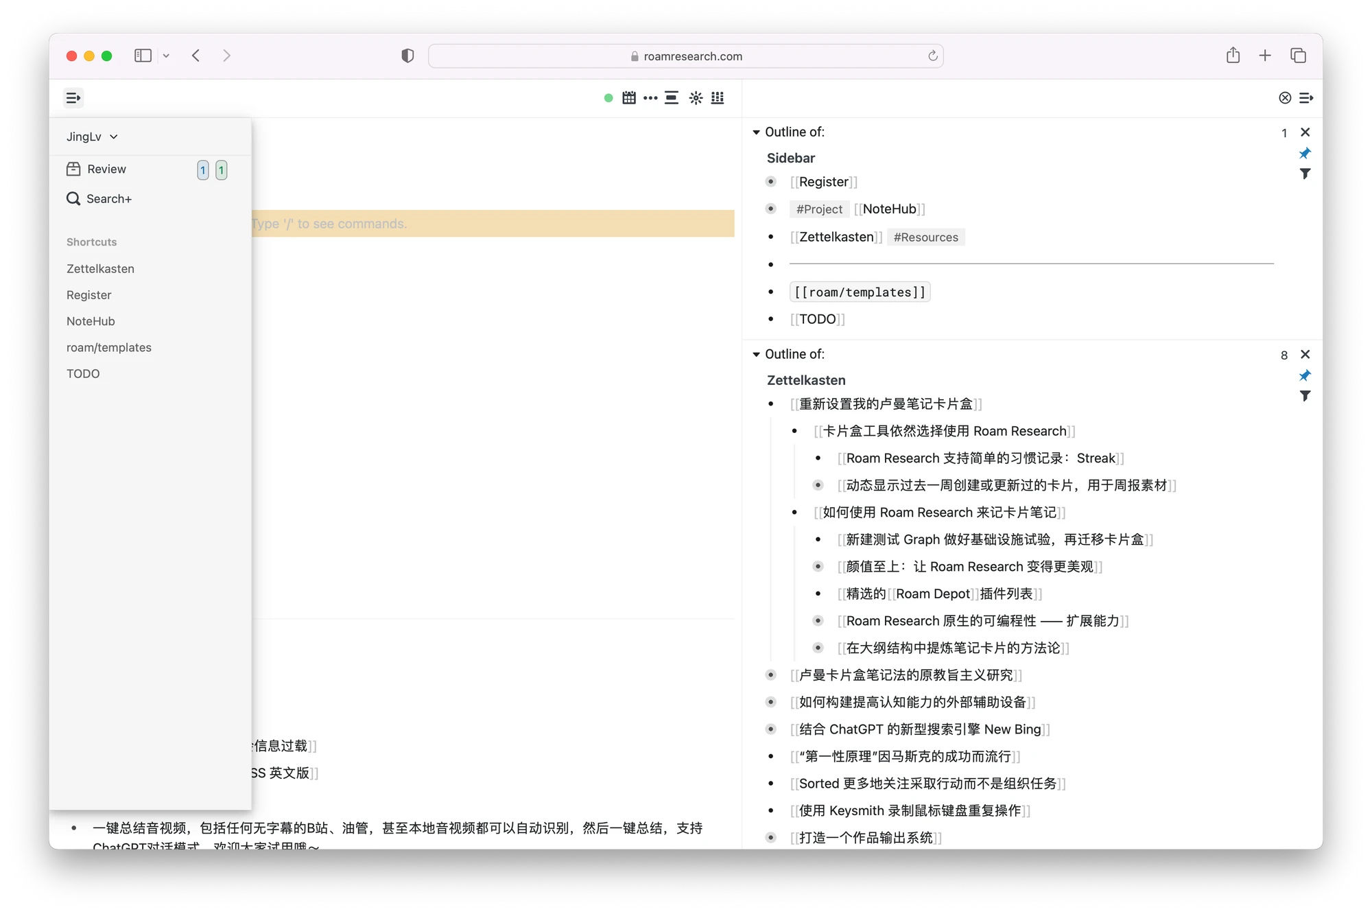This screenshot has height=914, width=1372.
Task: Filter the Sidebar outline panel
Action: point(1305,174)
